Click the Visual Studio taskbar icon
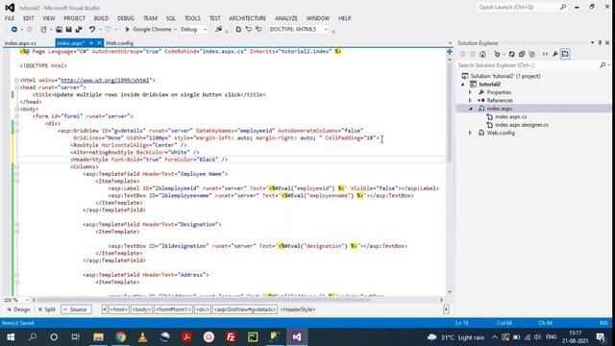 pos(297,337)
